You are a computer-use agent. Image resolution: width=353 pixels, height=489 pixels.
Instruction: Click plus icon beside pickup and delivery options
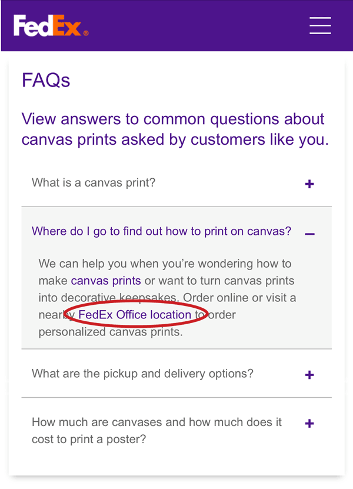(309, 374)
